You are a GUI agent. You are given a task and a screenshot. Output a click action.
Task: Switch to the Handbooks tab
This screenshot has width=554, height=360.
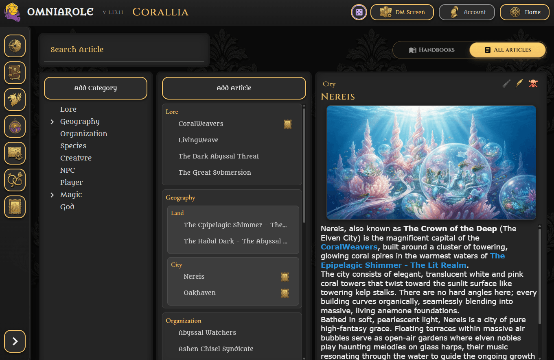431,50
